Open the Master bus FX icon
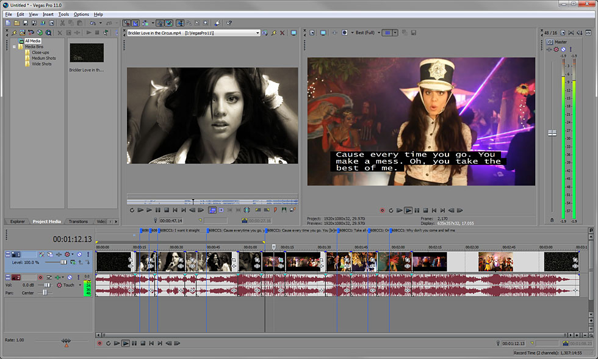The image size is (598, 359). [x=556, y=49]
